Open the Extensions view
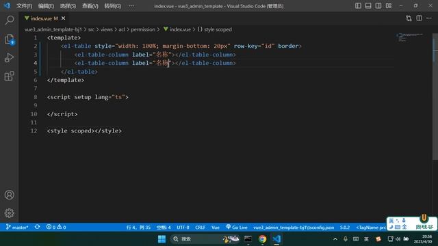 click(10, 76)
